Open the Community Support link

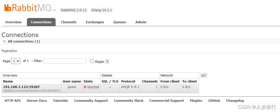tap(91, 101)
